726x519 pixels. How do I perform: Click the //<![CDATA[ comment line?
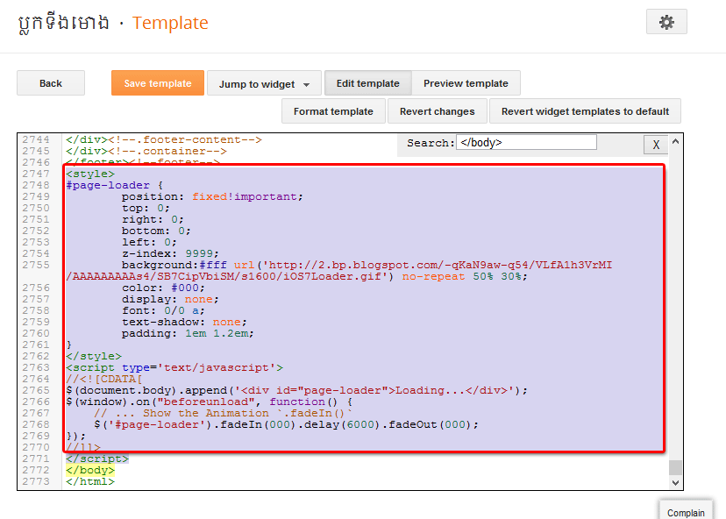[103, 380]
